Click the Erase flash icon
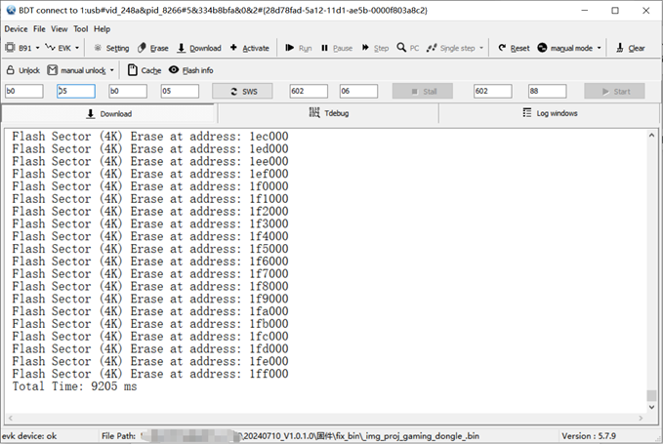Screen dimensions: 663x444 click(x=143, y=48)
